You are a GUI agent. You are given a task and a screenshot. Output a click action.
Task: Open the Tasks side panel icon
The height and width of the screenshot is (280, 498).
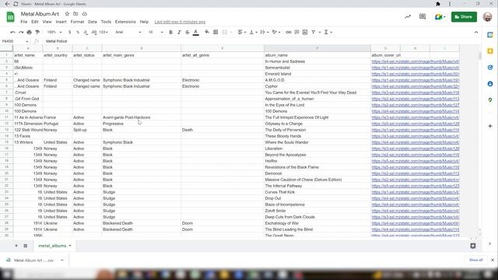coord(490,68)
